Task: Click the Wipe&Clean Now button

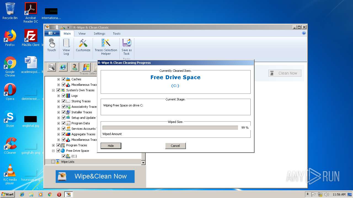Action: (x=95, y=177)
